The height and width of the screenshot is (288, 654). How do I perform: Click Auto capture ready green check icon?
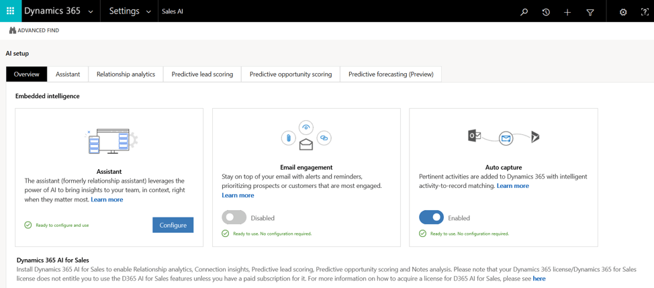(x=422, y=234)
